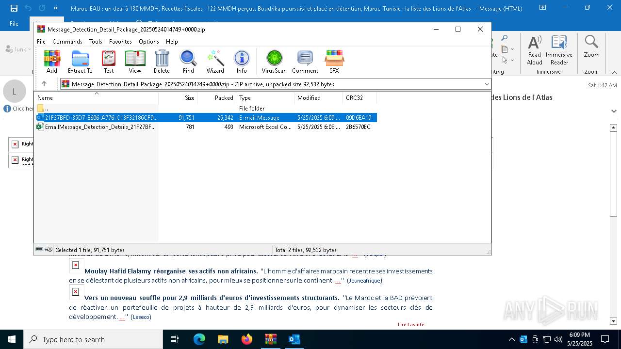Click Outlook Undo icon in title bar
The height and width of the screenshot is (349, 621).
[x=28, y=8]
